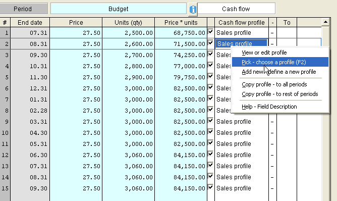Click the 'To' column header

tap(287, 23)
